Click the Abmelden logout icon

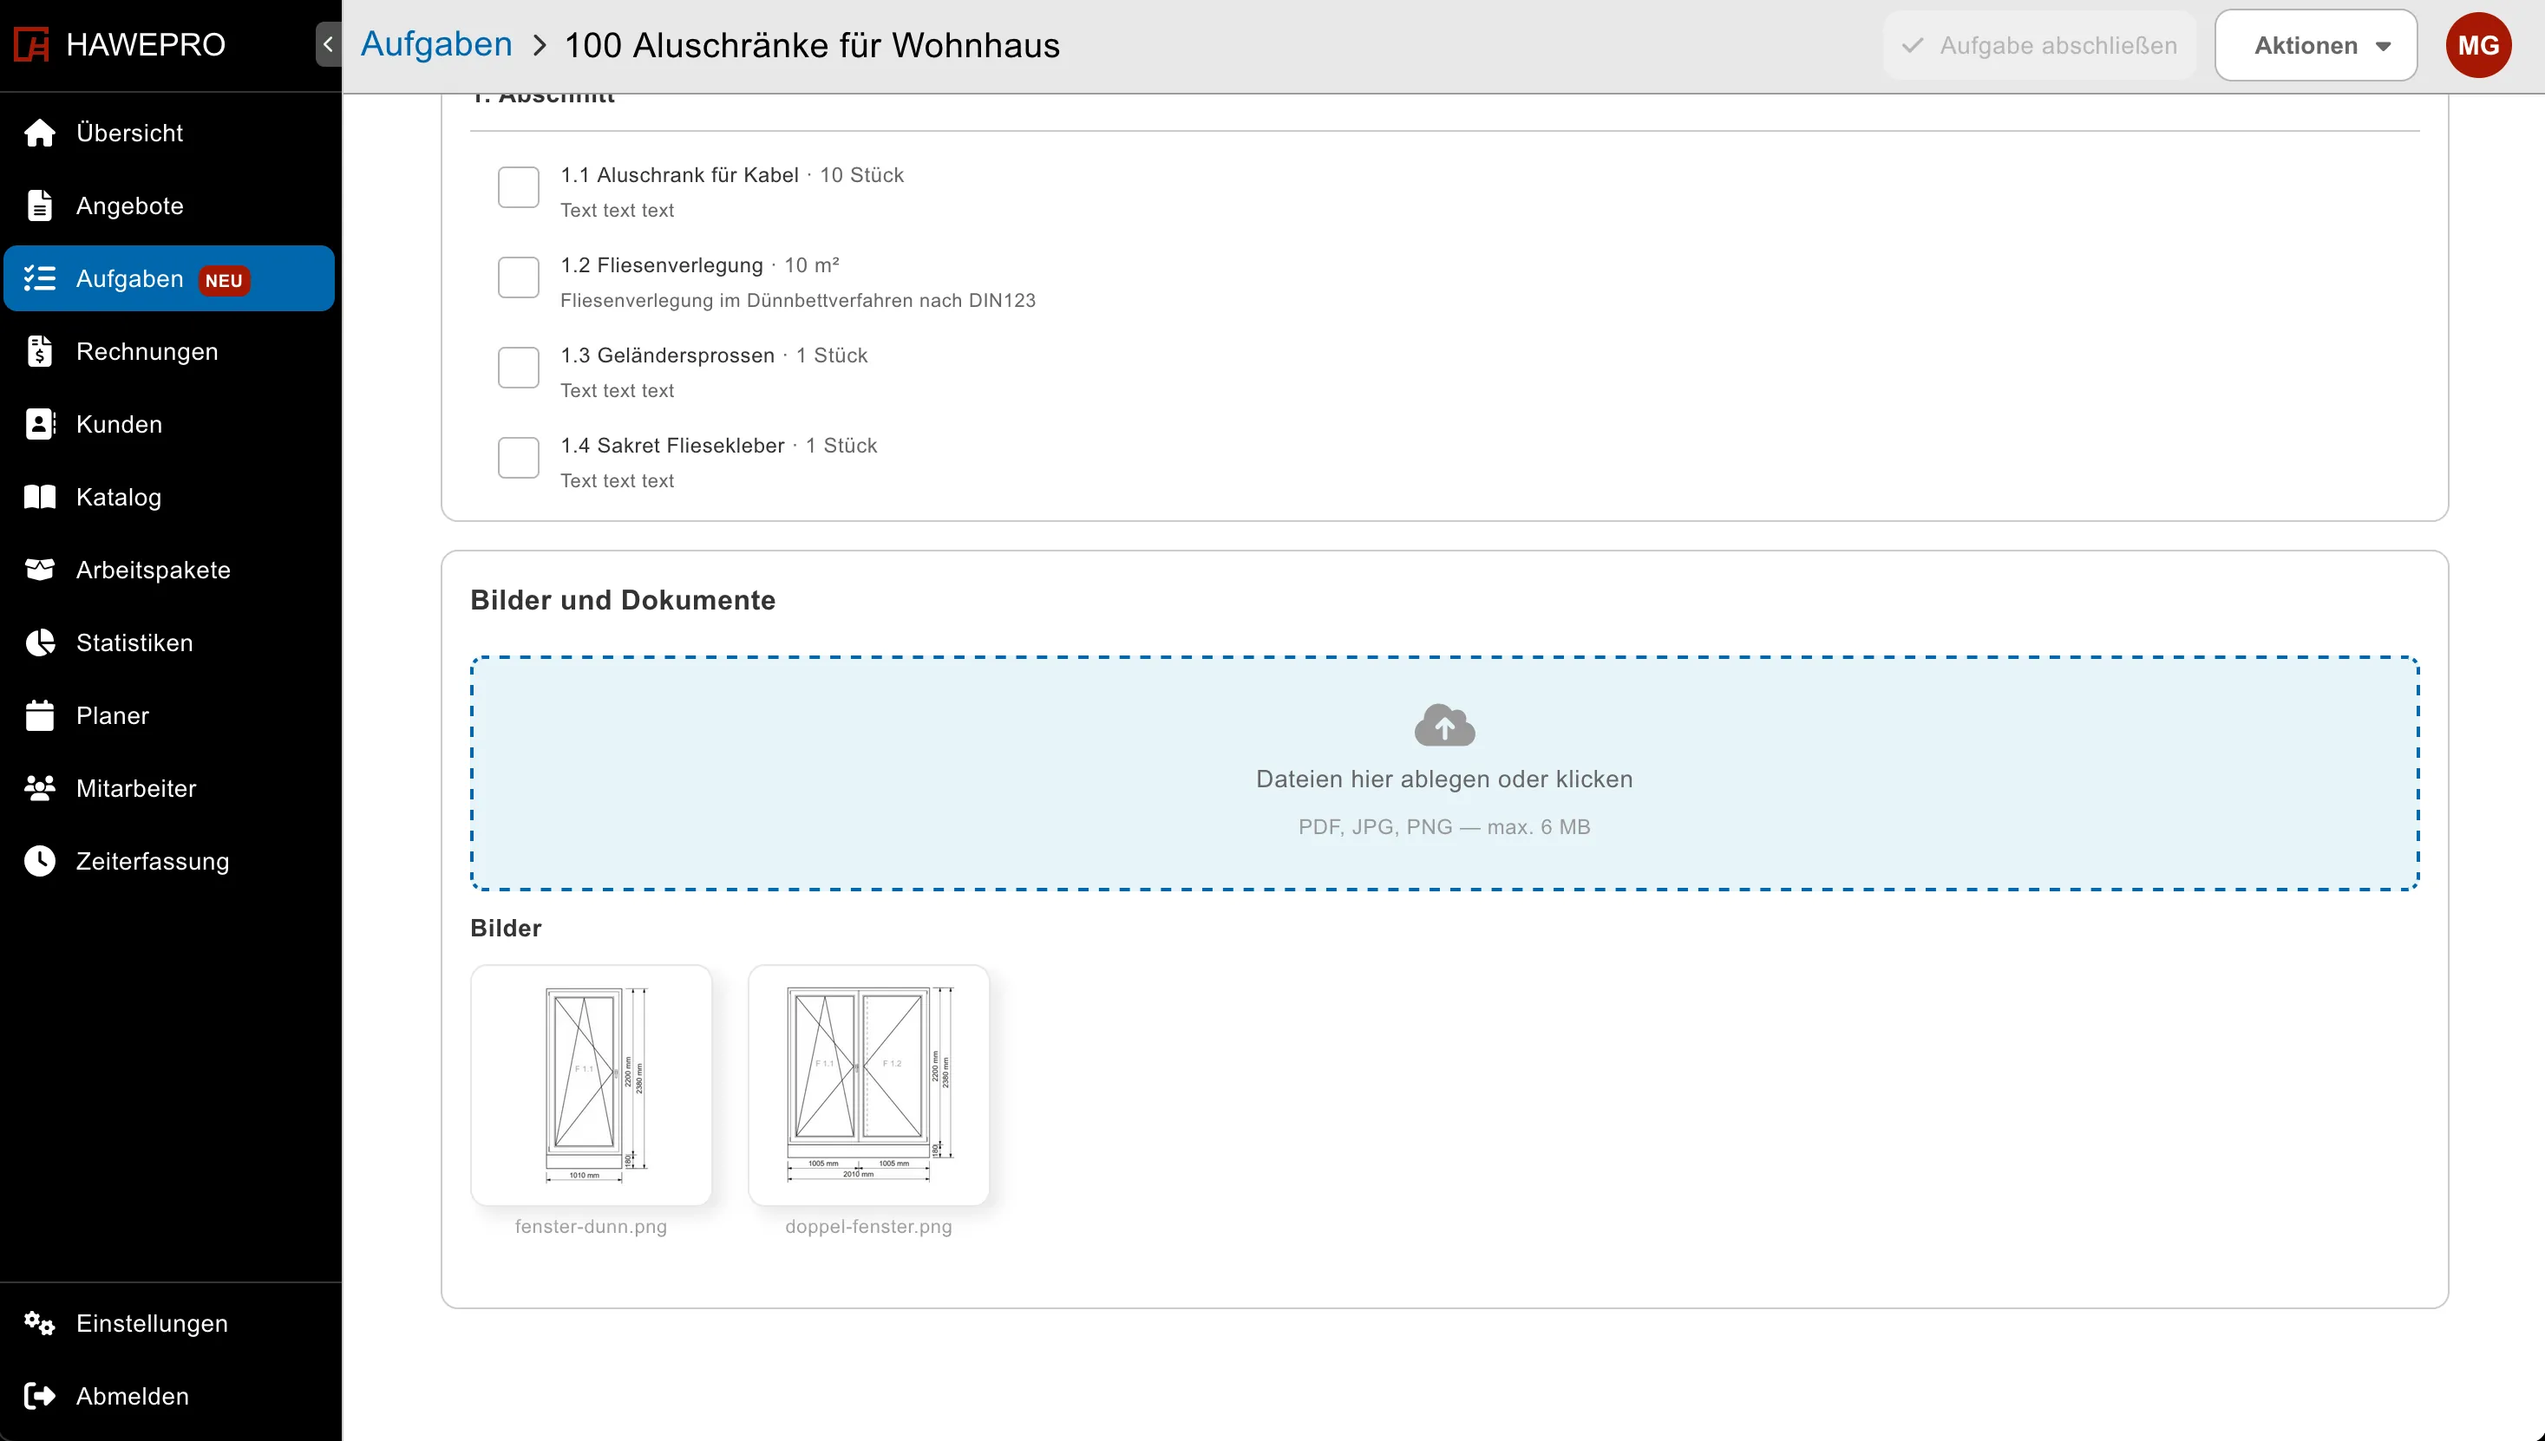pos(40,1395)
